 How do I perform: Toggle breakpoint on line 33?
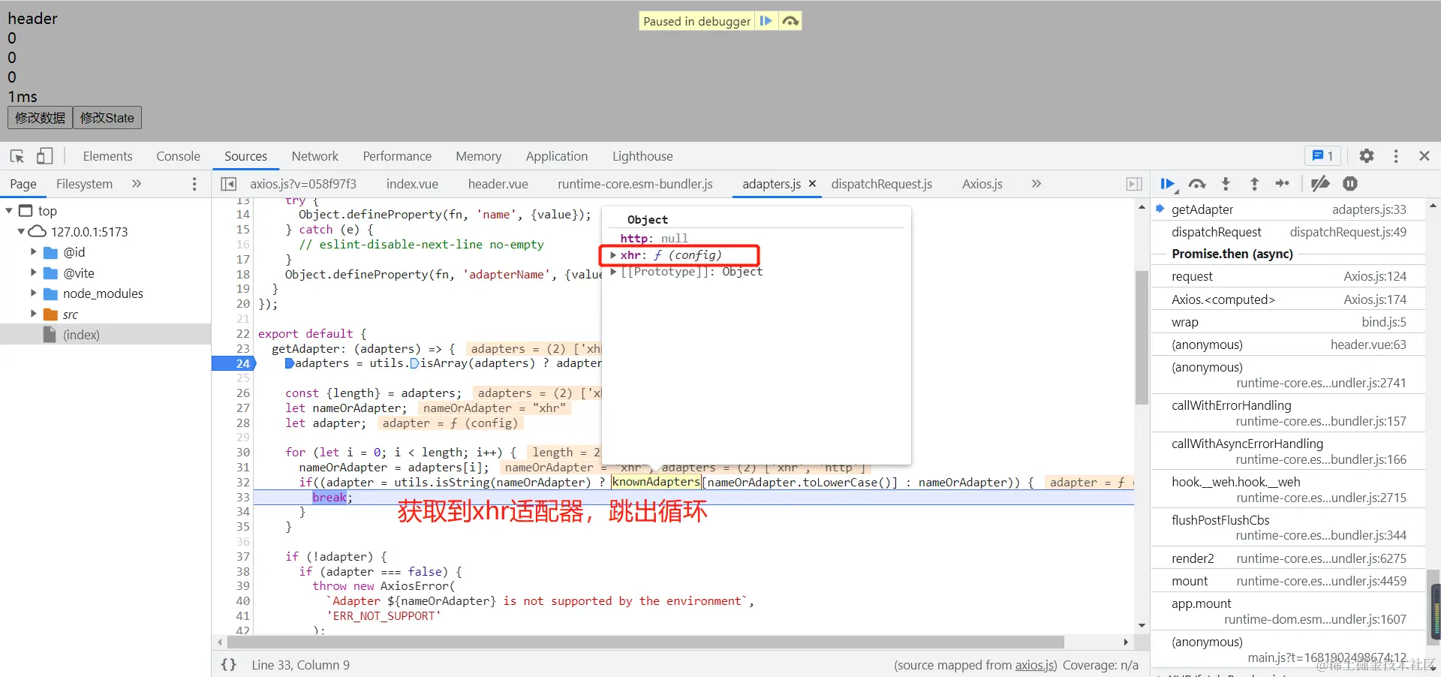pos(242,497)
